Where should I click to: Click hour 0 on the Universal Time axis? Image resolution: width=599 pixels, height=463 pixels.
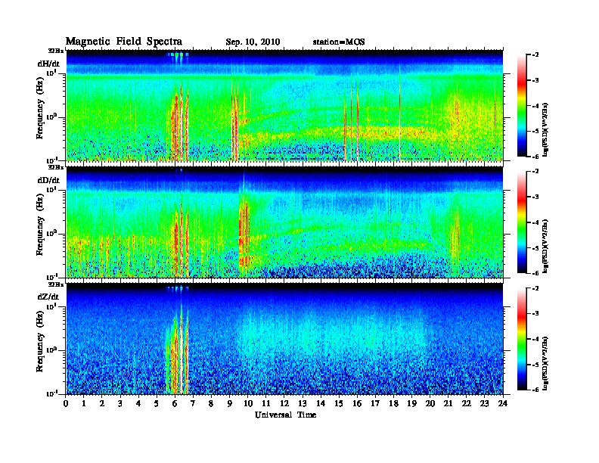tap(66, 404)
